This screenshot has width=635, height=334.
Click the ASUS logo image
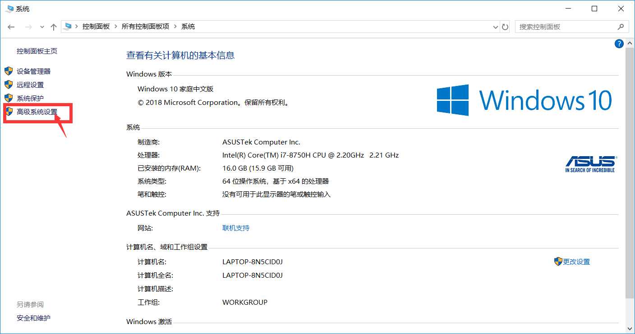(591, 164)
